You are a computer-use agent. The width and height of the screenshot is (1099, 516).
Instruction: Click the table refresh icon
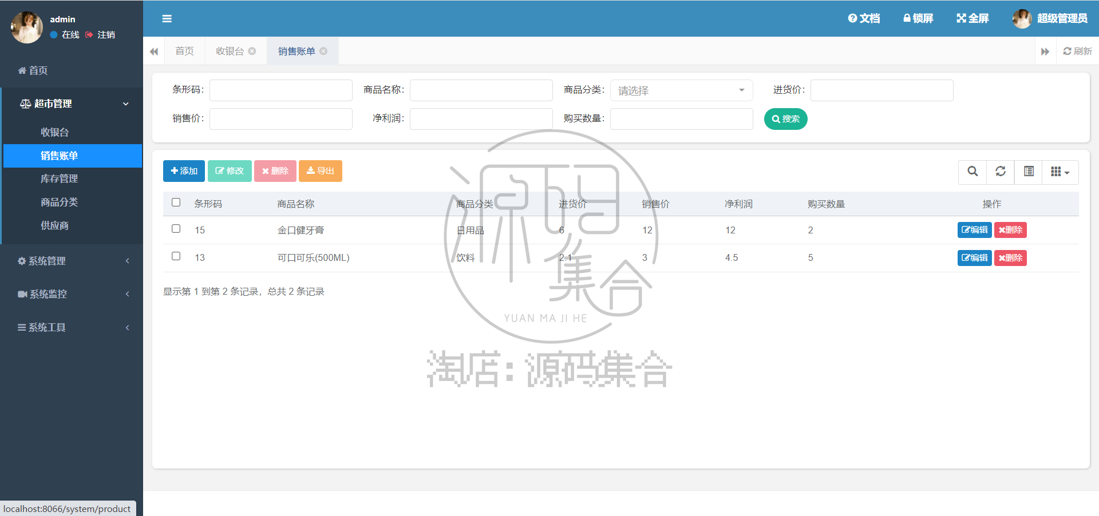coord(1001,172)
